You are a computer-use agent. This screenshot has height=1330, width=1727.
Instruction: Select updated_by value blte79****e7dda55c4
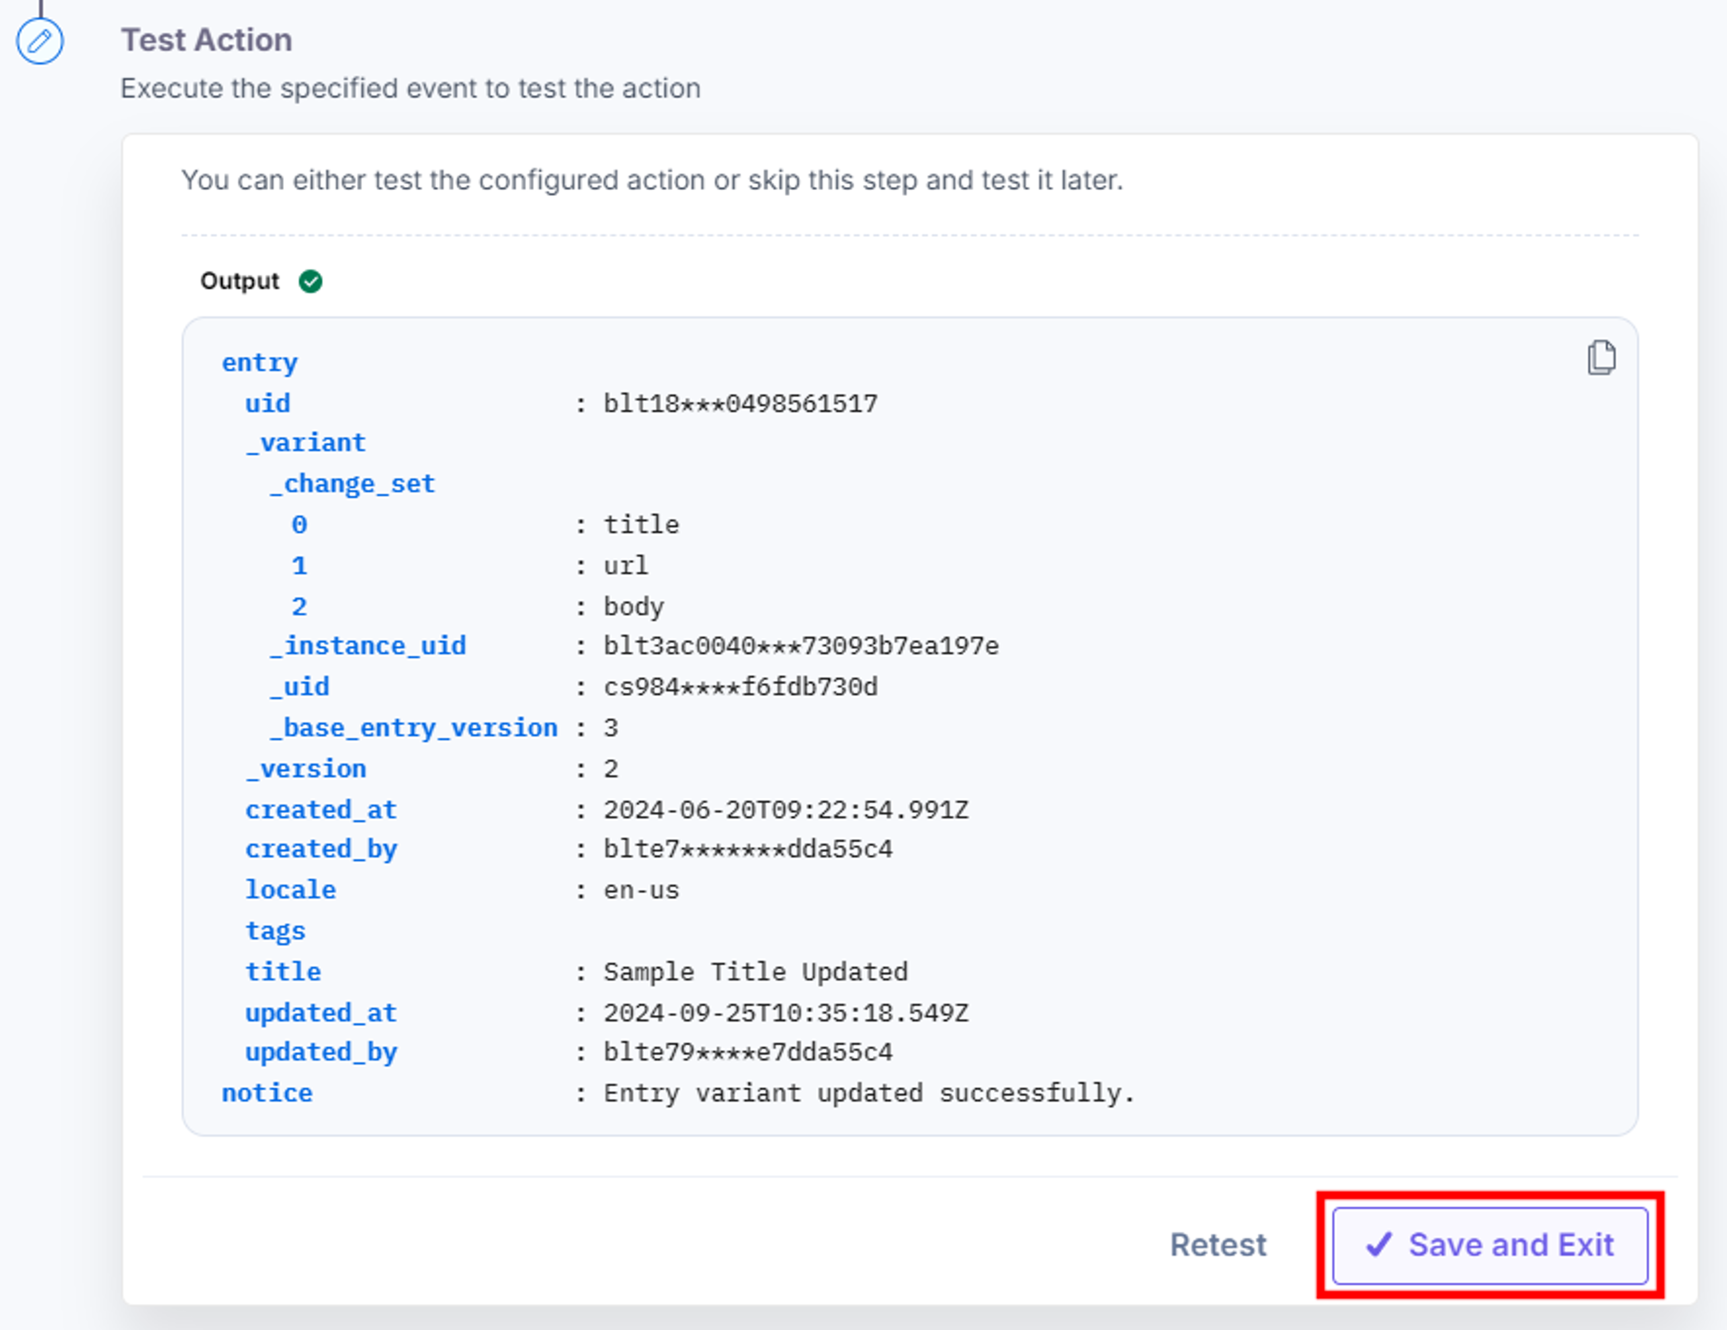tap(748, 1053)
